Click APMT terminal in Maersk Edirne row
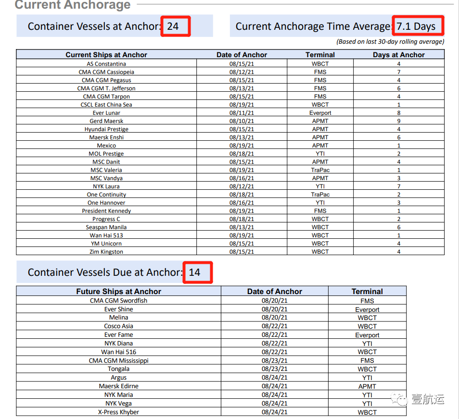459x419 pixels. pyautogui.click(x=367, y=386)
